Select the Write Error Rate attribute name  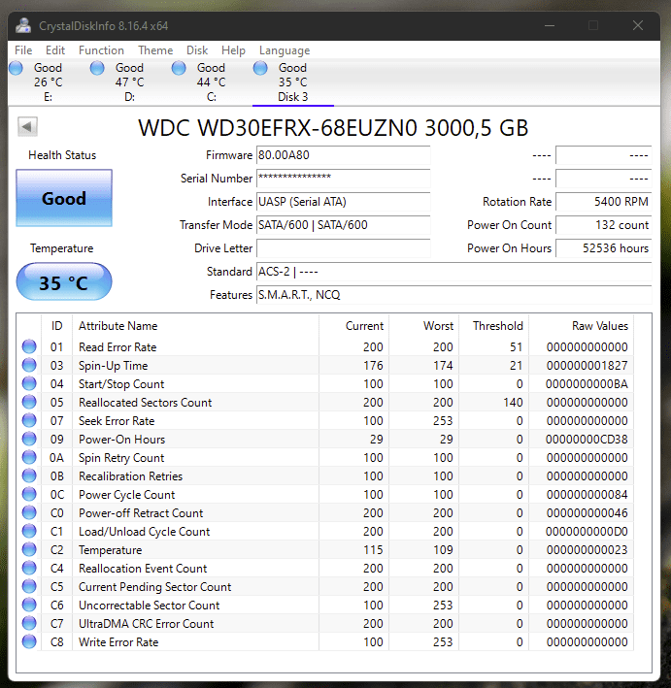(118, 642)
